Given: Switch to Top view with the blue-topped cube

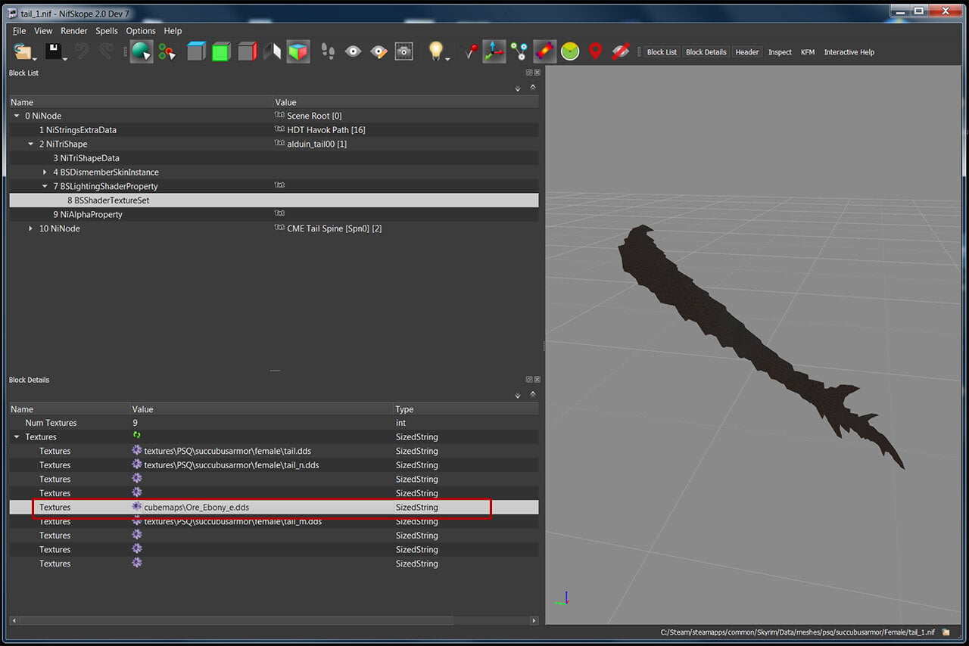Looking at the screenshot, I should pos(197,51).
